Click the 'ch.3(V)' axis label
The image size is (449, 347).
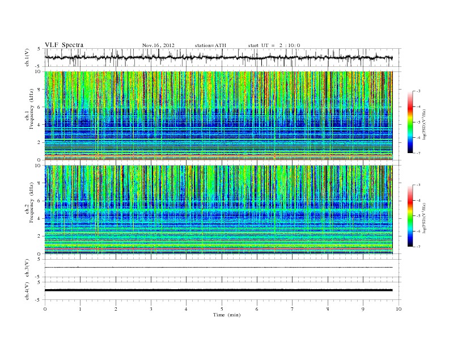point(27,268)
